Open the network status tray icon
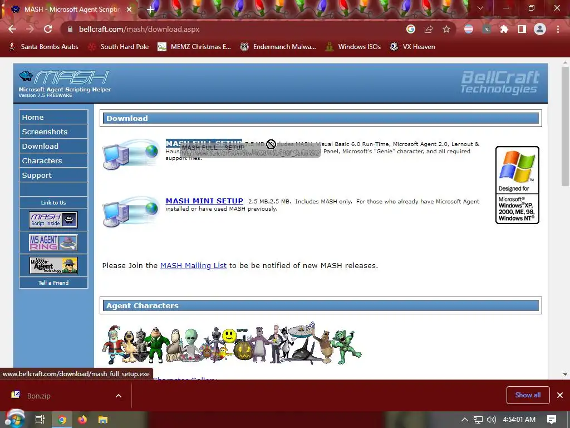The height and width of the screenshot is (428, 570). 478,420
